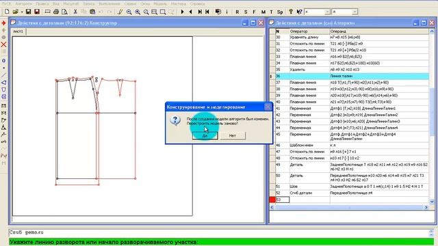Screen dimensions: 438x246
Task: Click the i info toolbar button
Action: tap(227, 12)
